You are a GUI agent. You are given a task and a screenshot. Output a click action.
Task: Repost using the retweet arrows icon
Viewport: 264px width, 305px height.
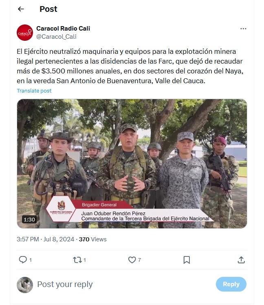77,260
